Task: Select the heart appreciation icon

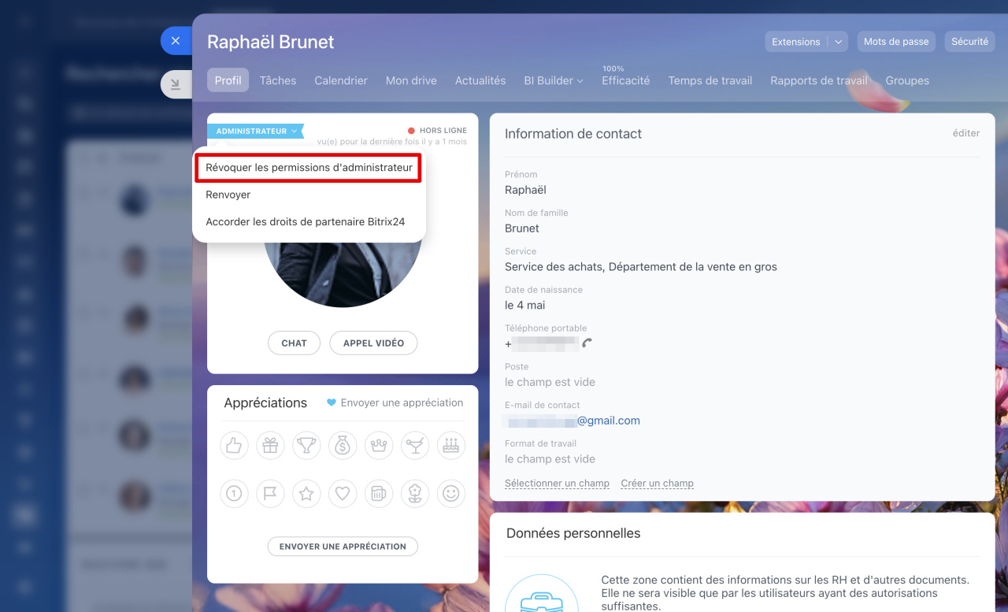Action: [x=343, y=494]
